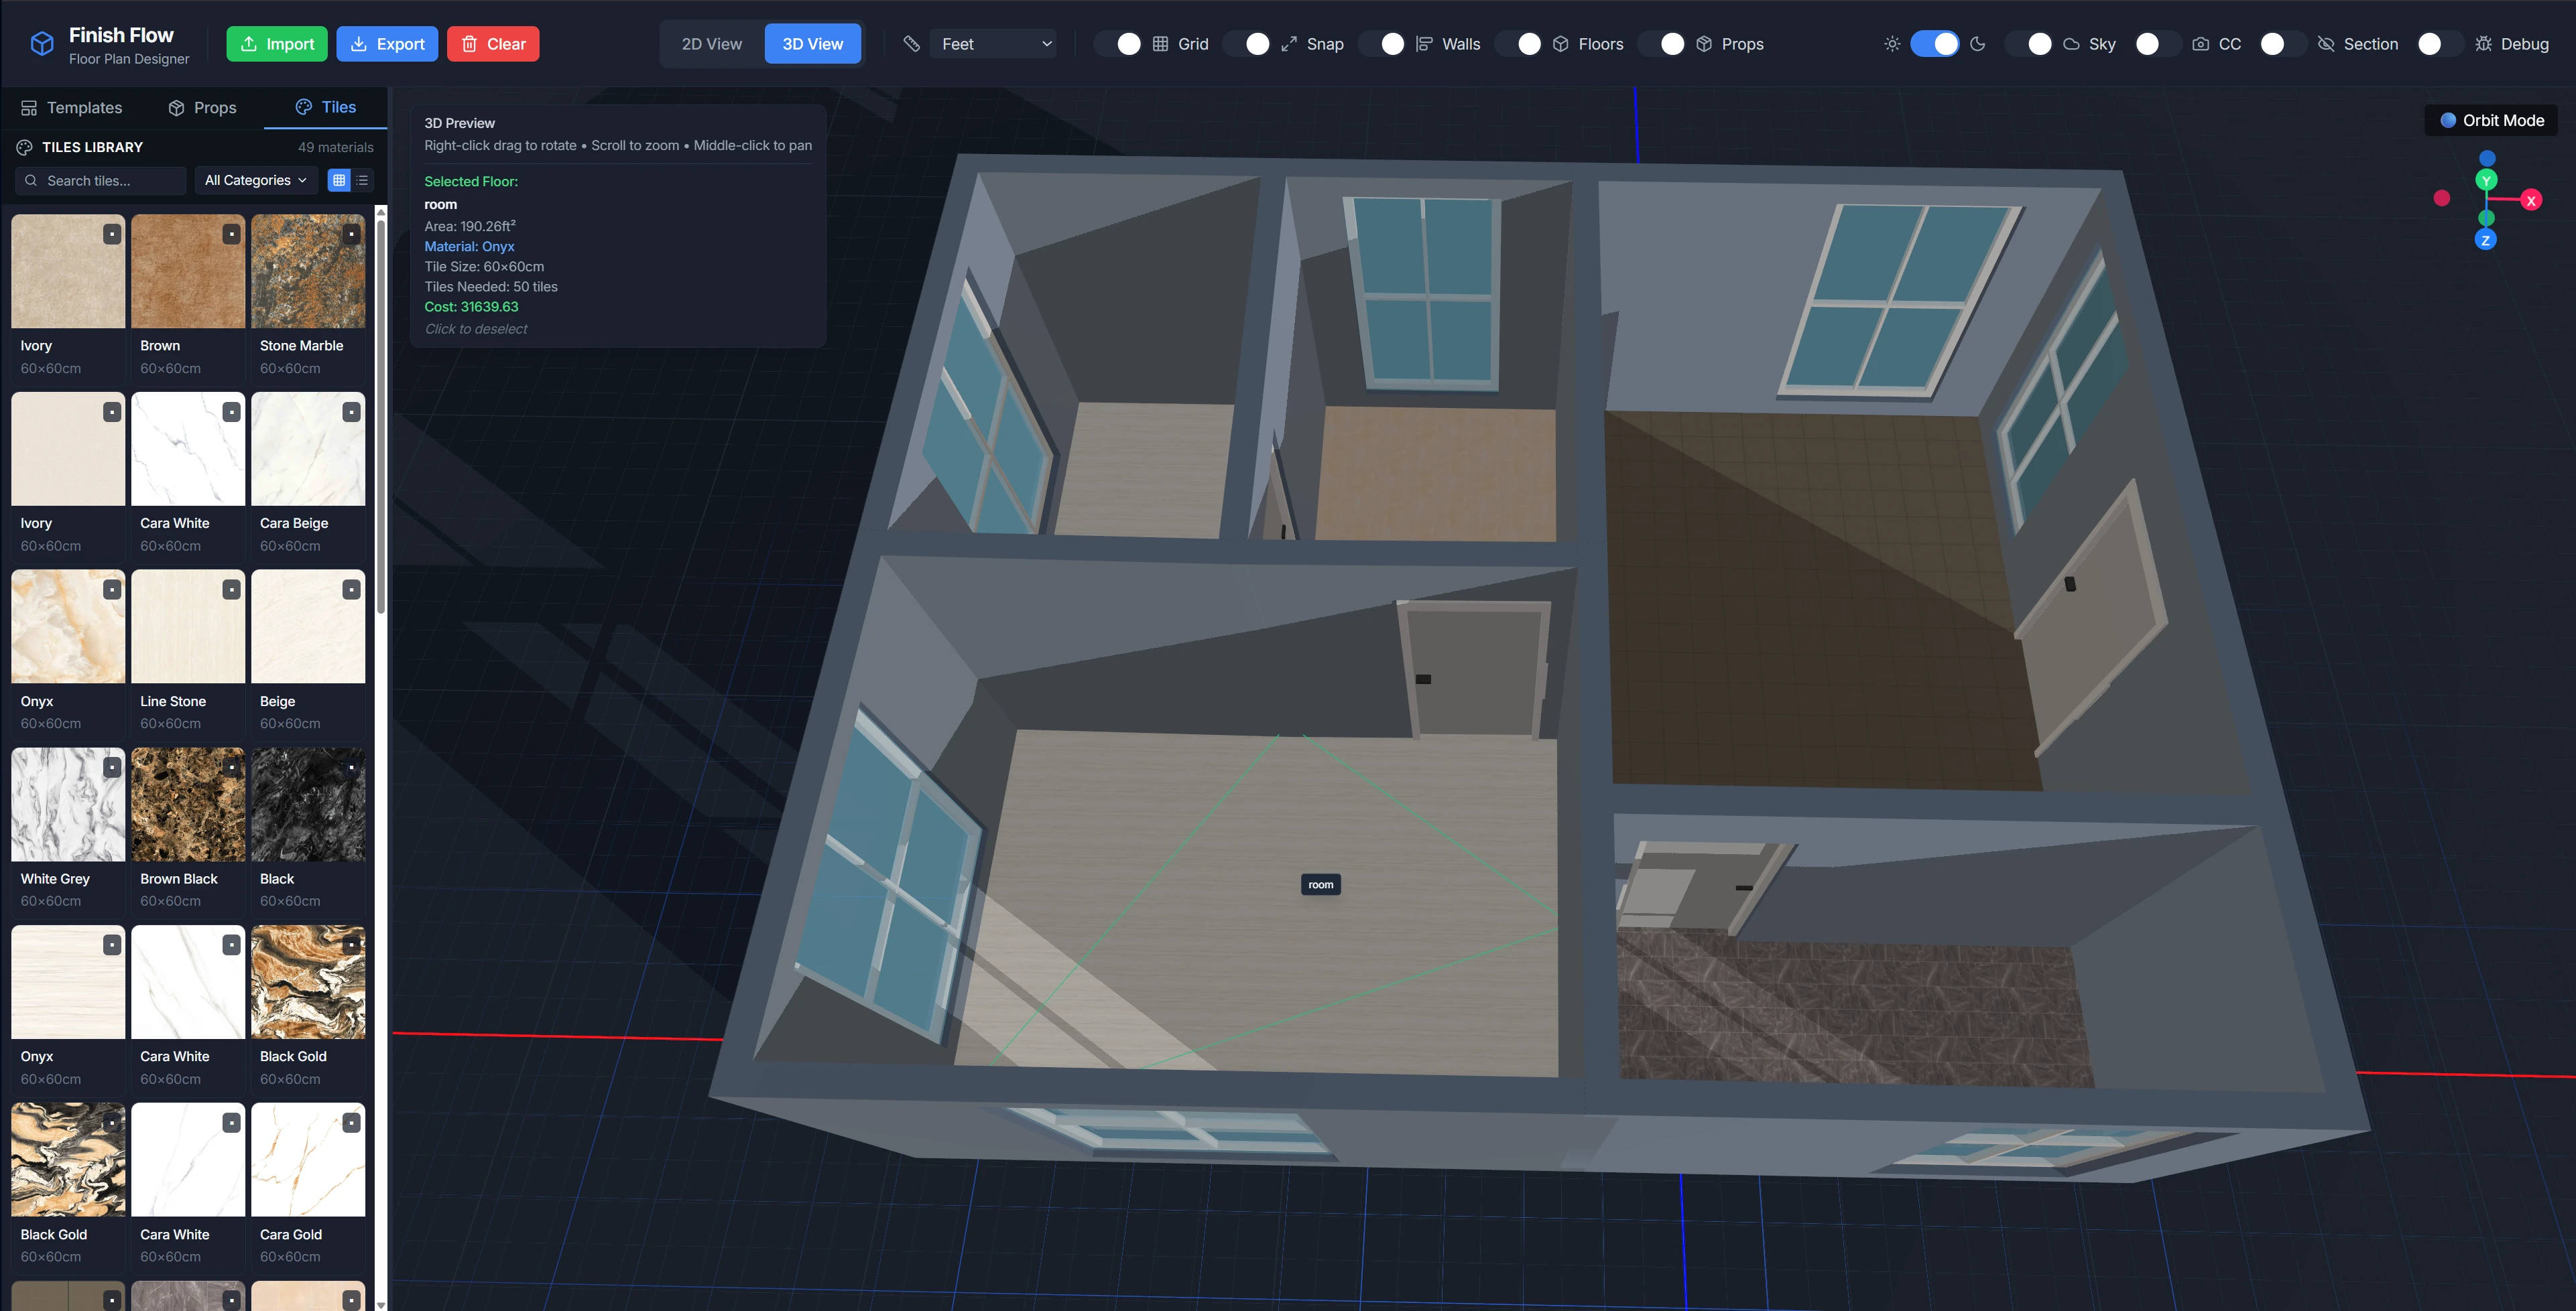This screenshot has height=1311, width=2576.
Task: Select the Stone Marble tile swatch
Action: (x=308, y=272)
